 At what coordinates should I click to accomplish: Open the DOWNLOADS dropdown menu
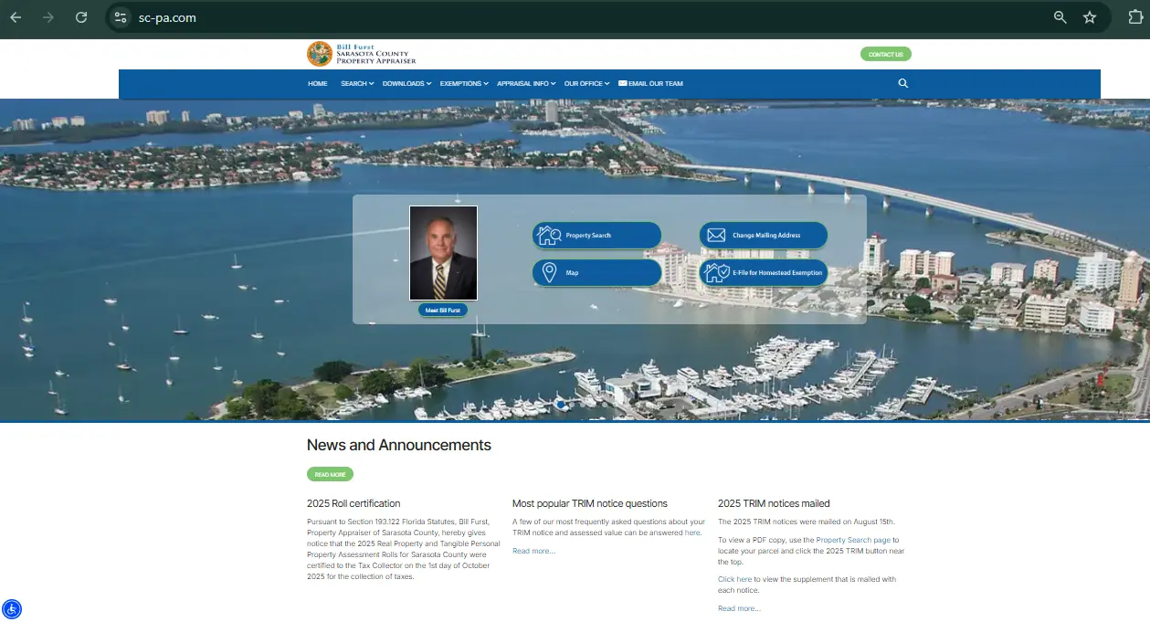pos(406,83)
